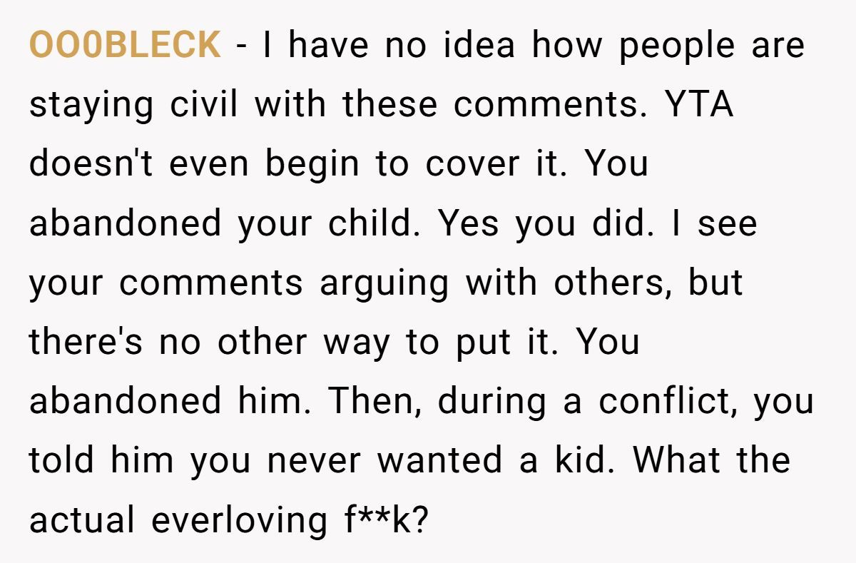
Task: Select the word "arguing" in the comment
Action: (384, 283)
